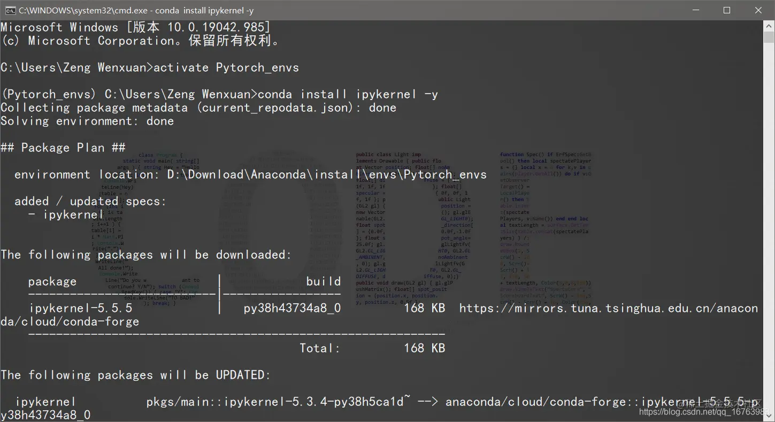Click the 'y38h43734a8_0' wrapped last line
Viewport: 775px width, 422px height.
click(45, 415)
